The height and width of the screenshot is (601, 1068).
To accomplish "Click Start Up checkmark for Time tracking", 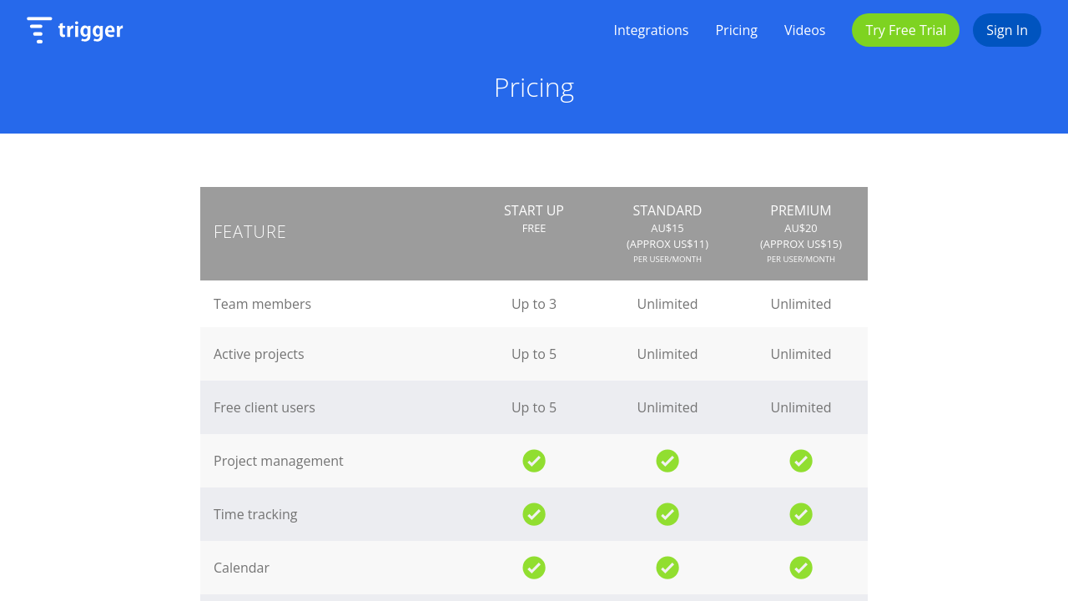I will pyautogui.click(x=534, y=514).
